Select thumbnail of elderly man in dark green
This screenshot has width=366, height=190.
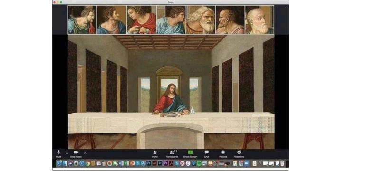[x=260, y=20]
